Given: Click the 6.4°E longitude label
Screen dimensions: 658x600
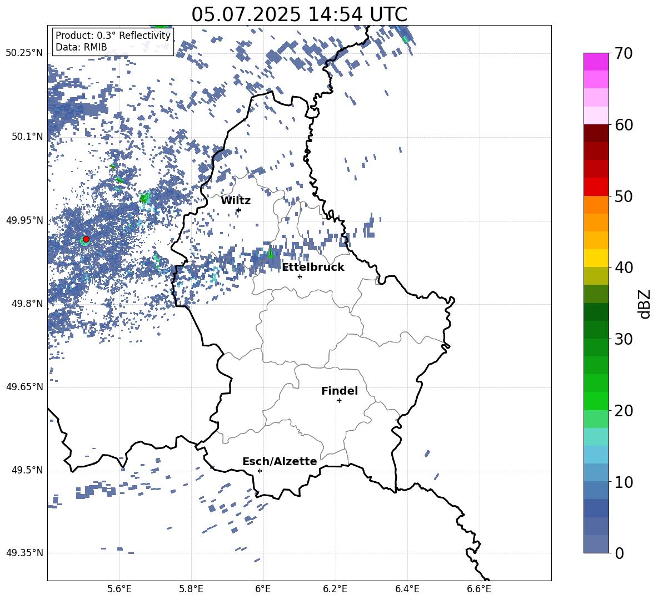Looking at the screenshot, I should pos(407,589).
